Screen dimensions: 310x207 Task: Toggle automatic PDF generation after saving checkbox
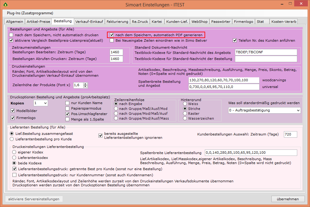click(x=112, y=35)
